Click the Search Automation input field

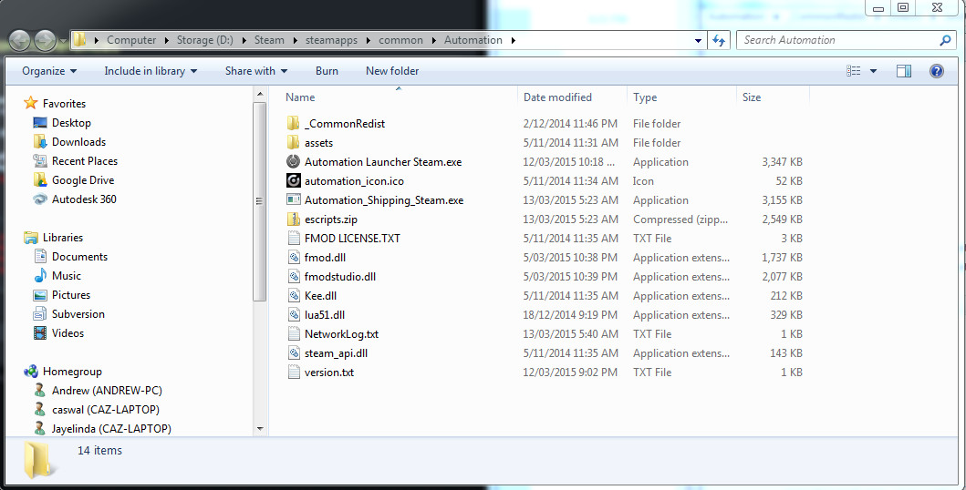point(838,40)
